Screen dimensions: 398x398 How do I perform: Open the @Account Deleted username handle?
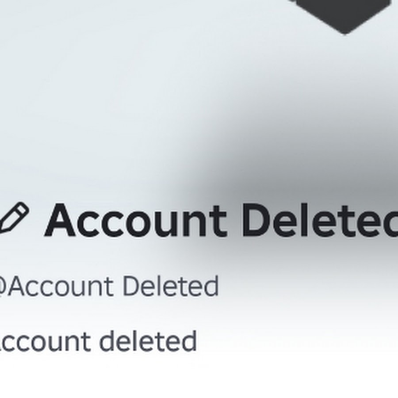tap(109, 286)
